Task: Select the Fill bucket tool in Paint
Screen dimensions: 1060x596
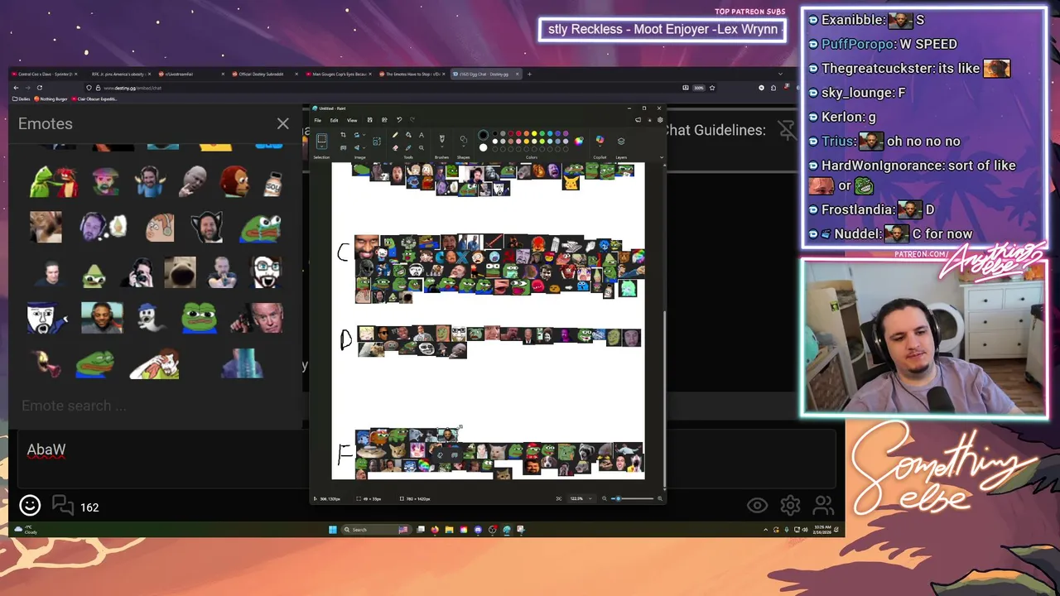Action: pos(408,135)
